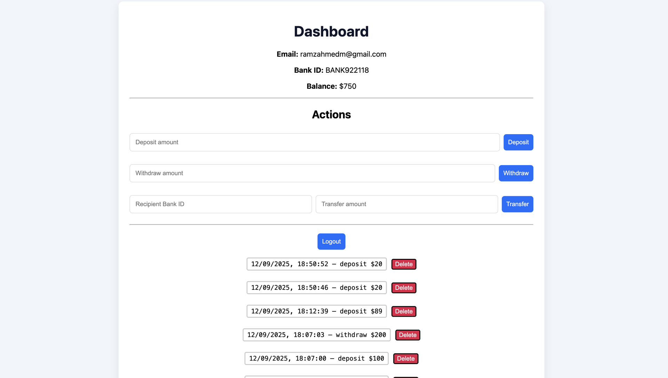Click the Withdraw button

pos(516,173)
